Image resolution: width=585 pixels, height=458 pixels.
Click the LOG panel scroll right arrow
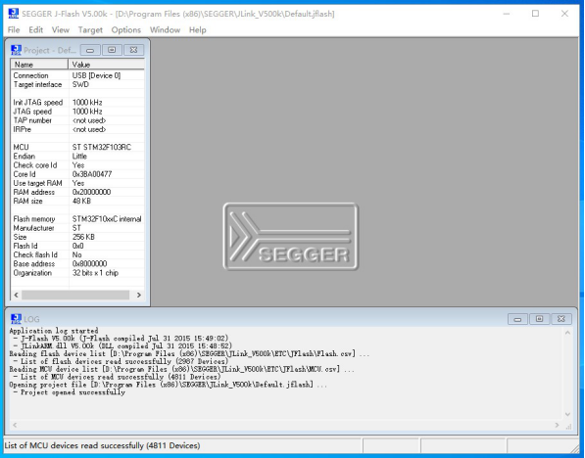(x=557, y=425)
